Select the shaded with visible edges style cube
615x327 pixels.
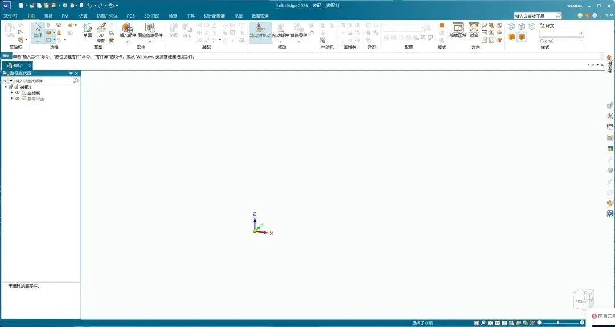tap(522, 36)
